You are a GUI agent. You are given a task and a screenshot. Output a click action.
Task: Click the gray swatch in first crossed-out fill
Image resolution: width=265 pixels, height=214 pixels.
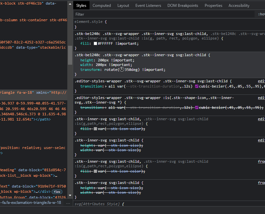pos(95,129)
